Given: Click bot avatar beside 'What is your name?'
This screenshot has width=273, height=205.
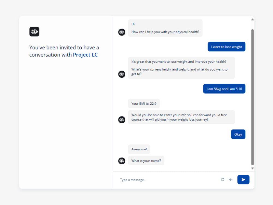Looking at the screenshot, I should (x=122, y=161).
